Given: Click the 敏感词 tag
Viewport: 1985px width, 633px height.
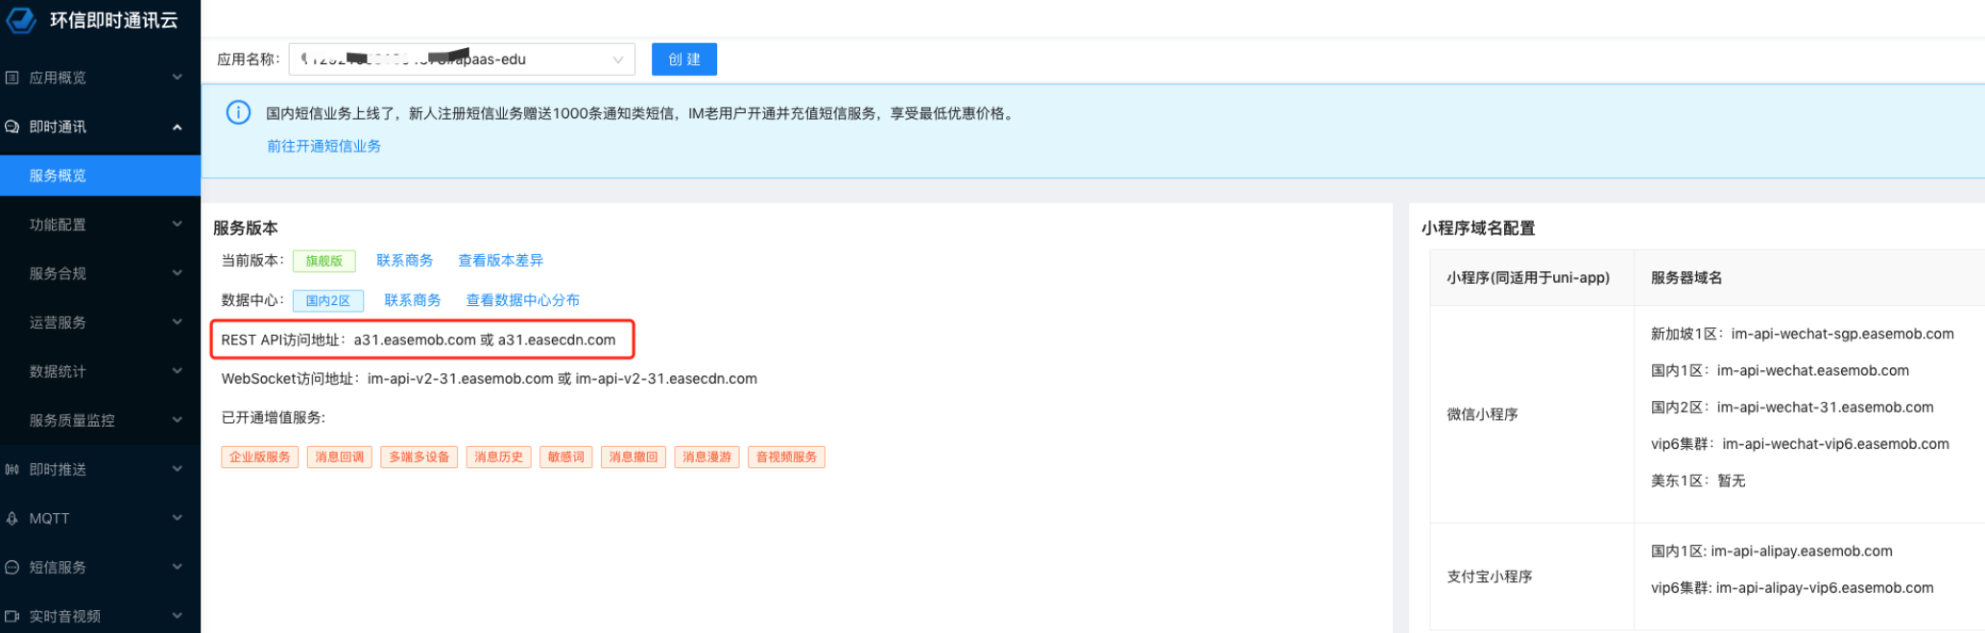Looking at the screenshot, I should tap(566, 457).
